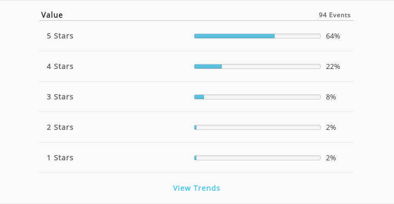Click the 94 Events count label

335,15
